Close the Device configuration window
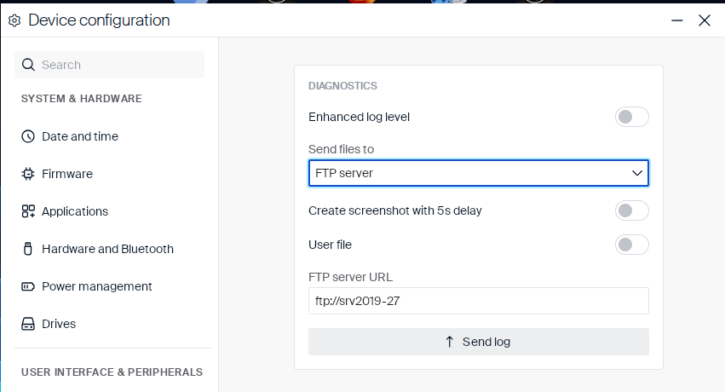Image resolution: width=725 pixels, height=392 pixels. (x=705, y=20)
